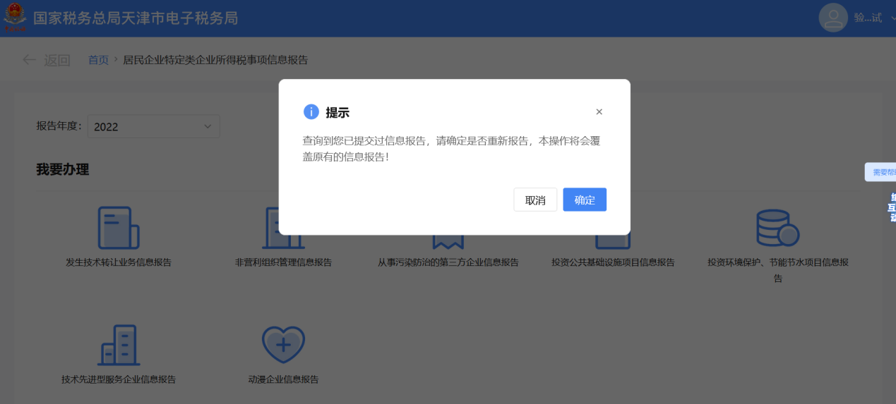Image resolution: width=896 pixels, height=404 pixels.
Task: Click the 发生技术转让业务信息报告 document icon
Action: pyautogui.click(x=119, y=228)
